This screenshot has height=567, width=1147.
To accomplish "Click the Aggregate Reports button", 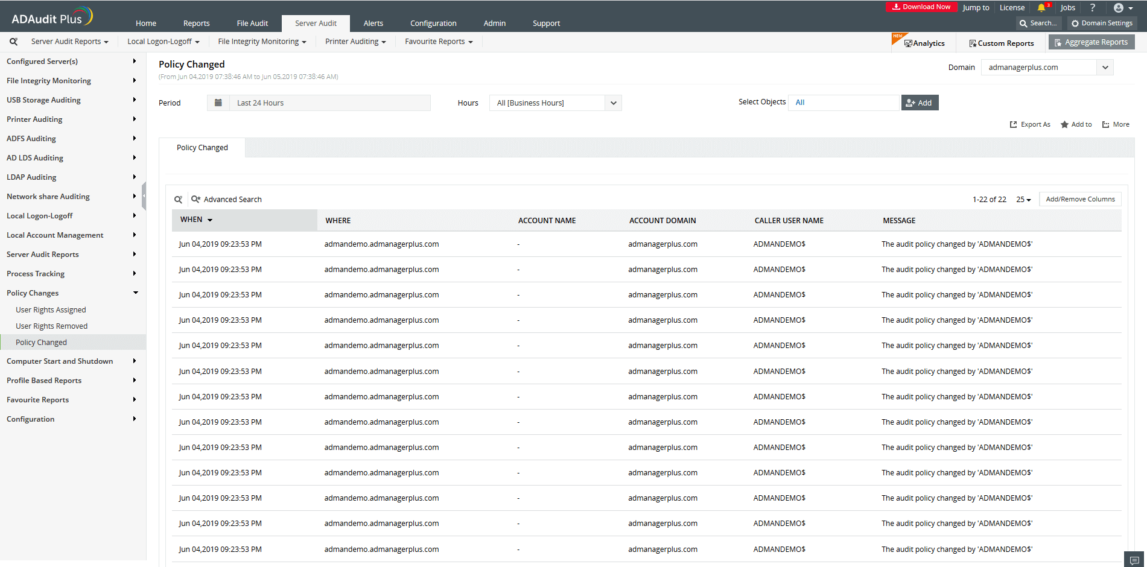I will pyautogui.click(x=1091, y=42).
